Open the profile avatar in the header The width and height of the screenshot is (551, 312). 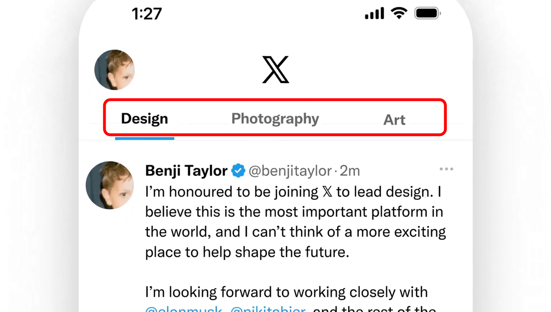point(114,70)
